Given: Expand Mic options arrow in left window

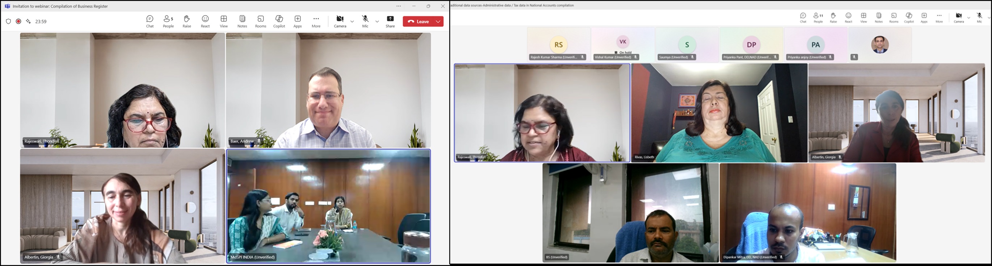Looking at the screenshot, I should tap(377, 22).
